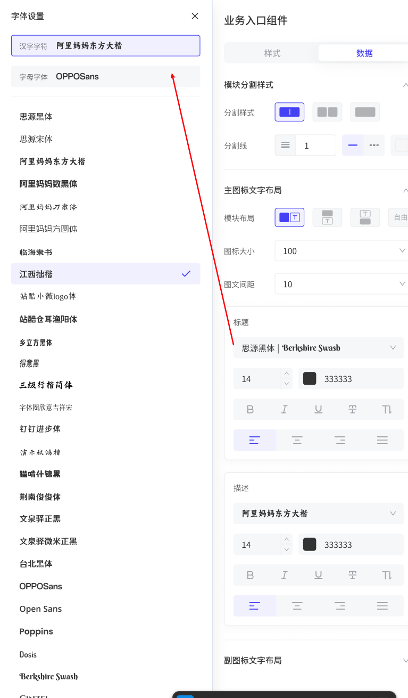Align 标题 text center

pyautogui.click(x=297, y=440)
